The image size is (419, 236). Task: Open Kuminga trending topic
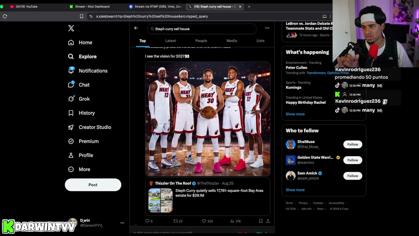point(293,88)
